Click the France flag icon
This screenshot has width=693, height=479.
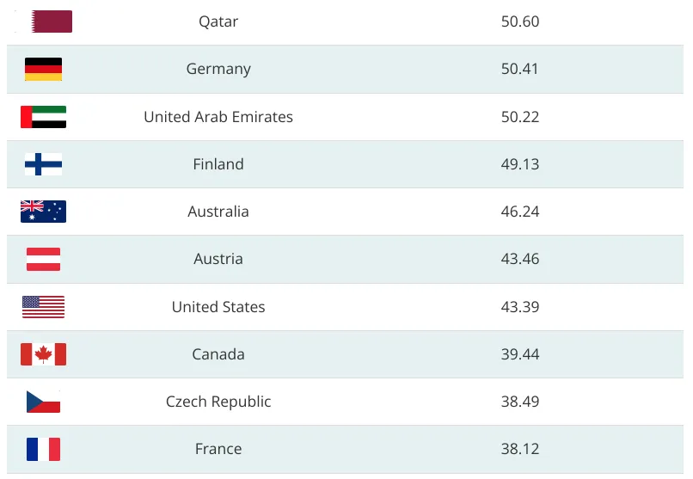(x=43, y=449)
